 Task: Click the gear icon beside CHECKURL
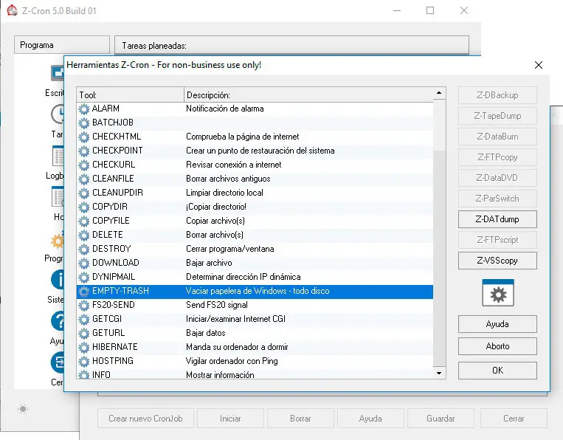83,165
